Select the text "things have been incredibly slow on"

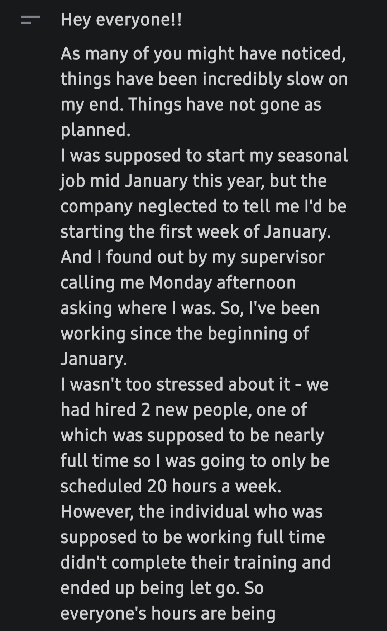pos(204,79)
